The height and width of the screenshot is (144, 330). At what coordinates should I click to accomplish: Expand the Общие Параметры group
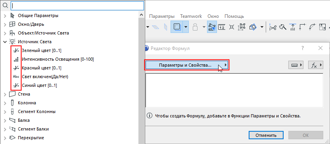[5, 15]
